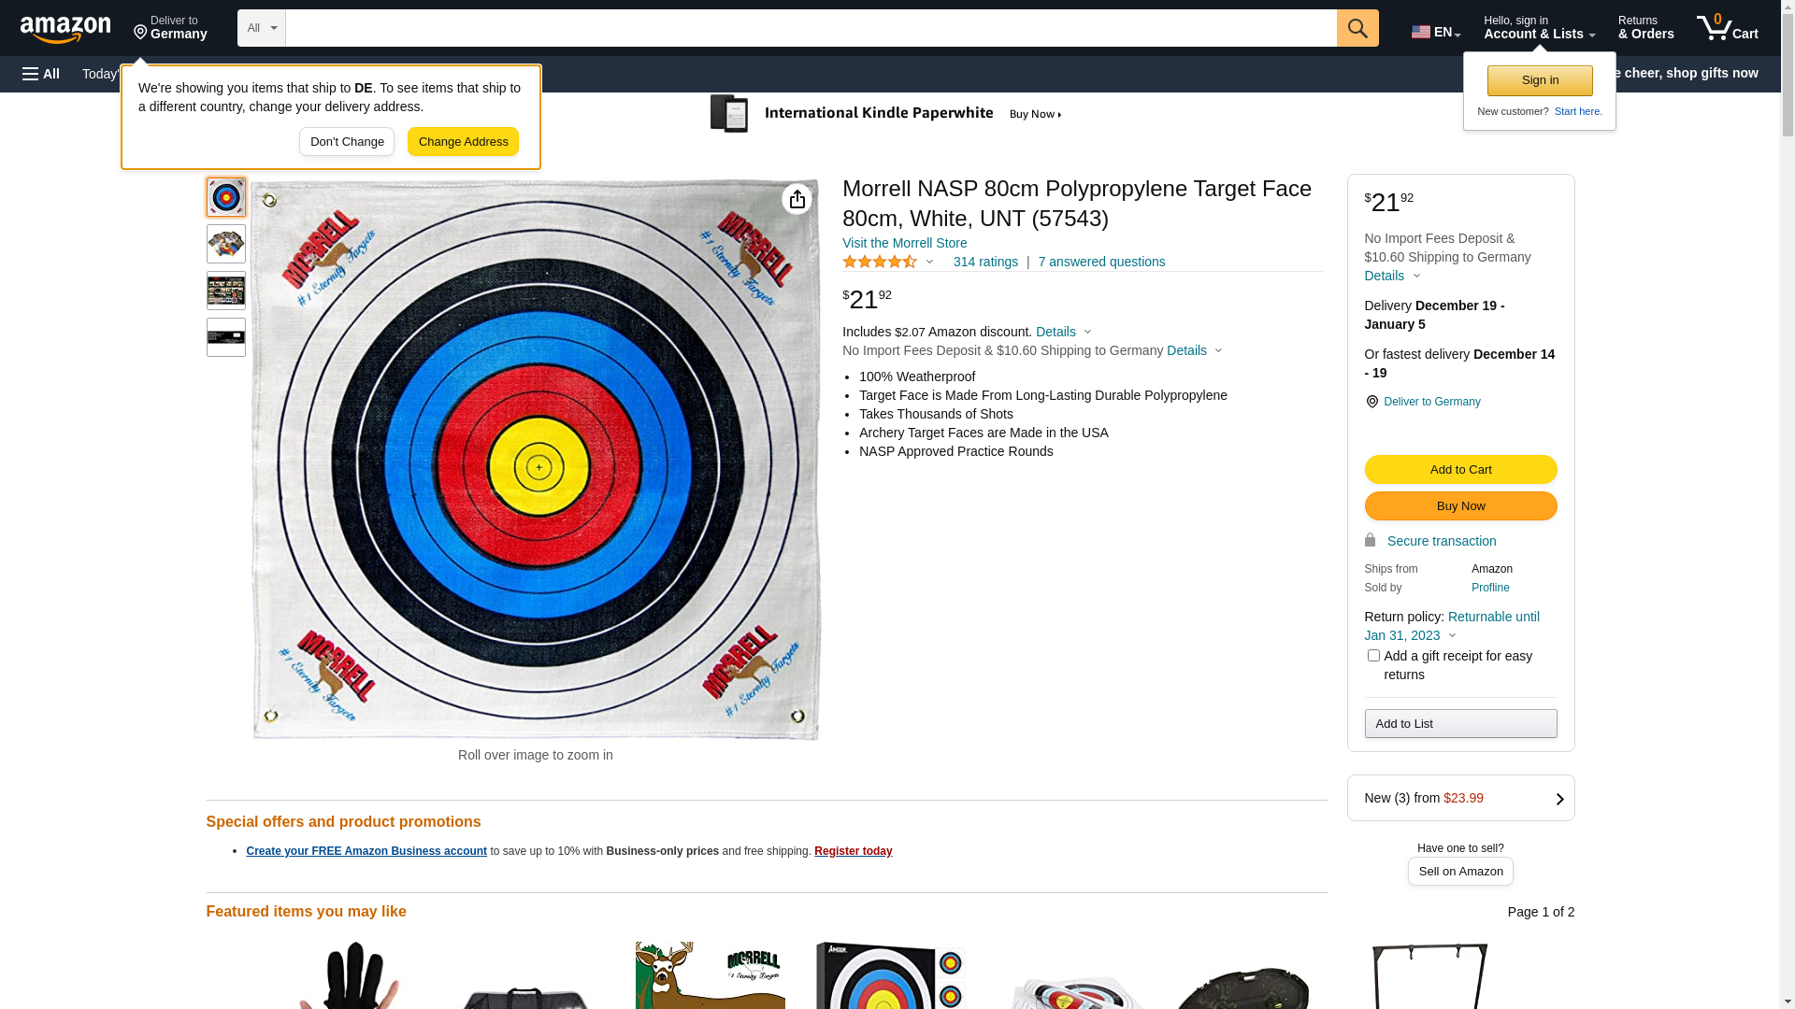Expand New (3) from $23.99 offers

[x=1460, y=798]
